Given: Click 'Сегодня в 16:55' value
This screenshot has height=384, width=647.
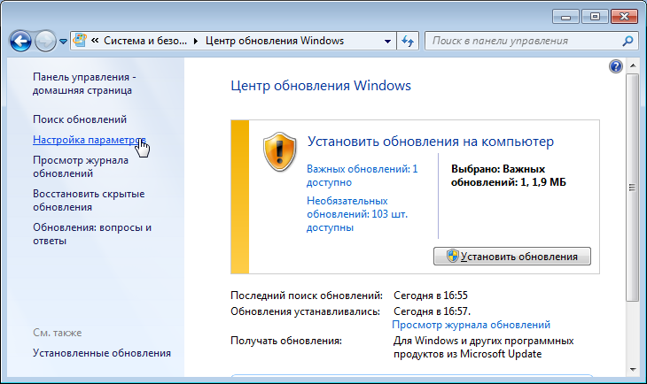Looking at the screenshot, I should (431, 296).
